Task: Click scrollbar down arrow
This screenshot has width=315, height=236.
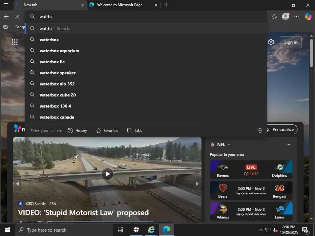Action: pos(311,218)
